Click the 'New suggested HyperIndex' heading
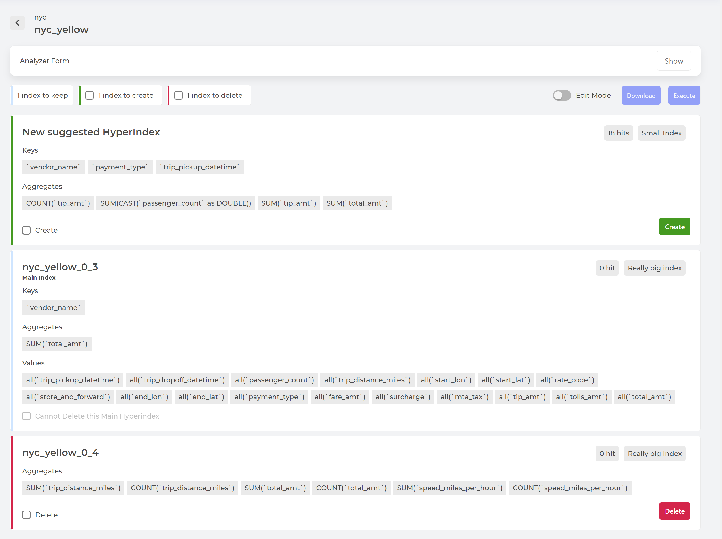Screen dimensions: 722x539 click(91, 132)
